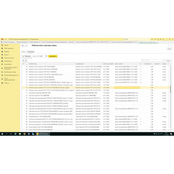Open the date picker dropdown arrow
174x174 pixels.
tap(47, 56)
